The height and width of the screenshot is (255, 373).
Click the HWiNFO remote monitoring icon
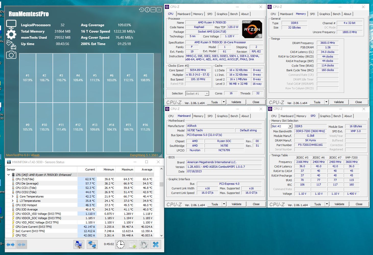click(92, 244)
